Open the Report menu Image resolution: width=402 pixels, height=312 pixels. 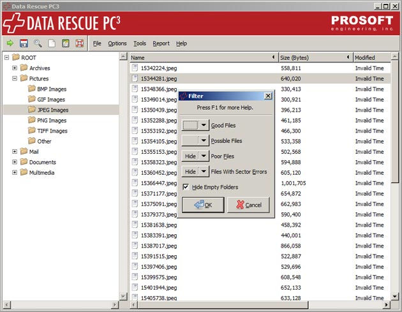coord(161,43)
